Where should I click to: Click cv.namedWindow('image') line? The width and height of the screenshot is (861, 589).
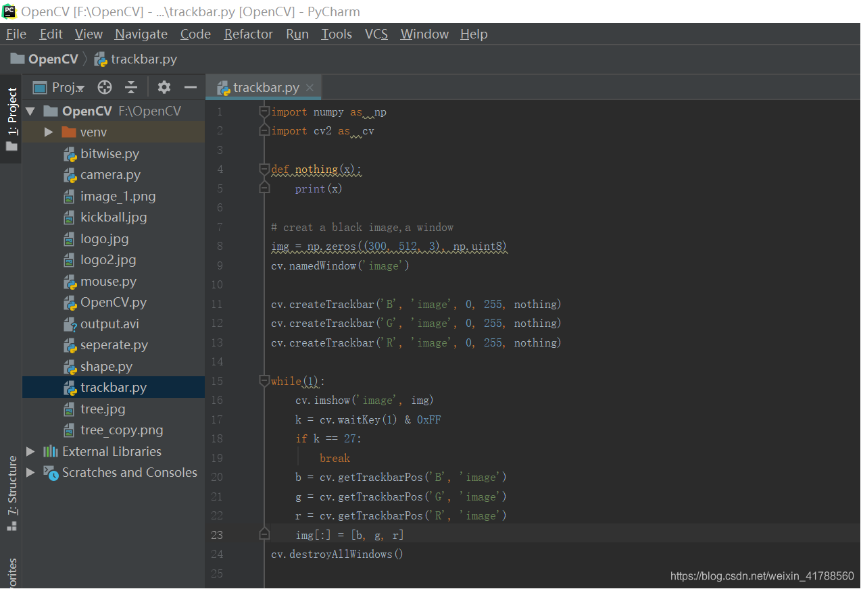341,266
